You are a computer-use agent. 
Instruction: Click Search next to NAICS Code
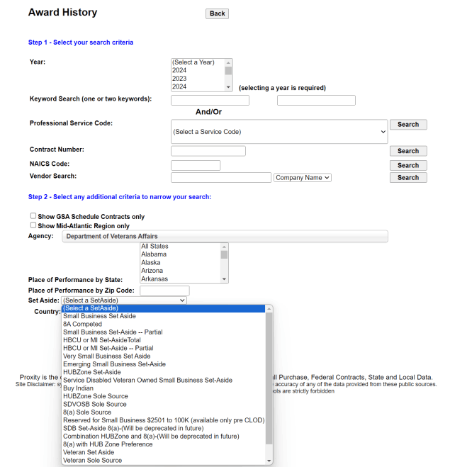408,165
